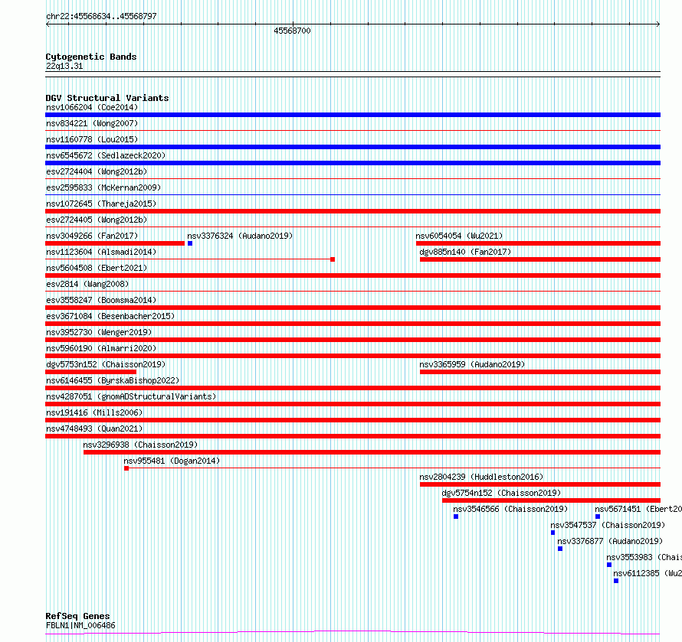Click the nsv4287051 (gnomADStructuralVariants) label
Screen dimensions: 682x642
pos(131,396)
